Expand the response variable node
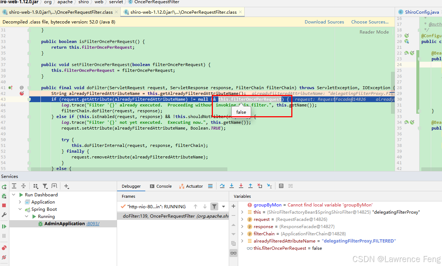 242,226
